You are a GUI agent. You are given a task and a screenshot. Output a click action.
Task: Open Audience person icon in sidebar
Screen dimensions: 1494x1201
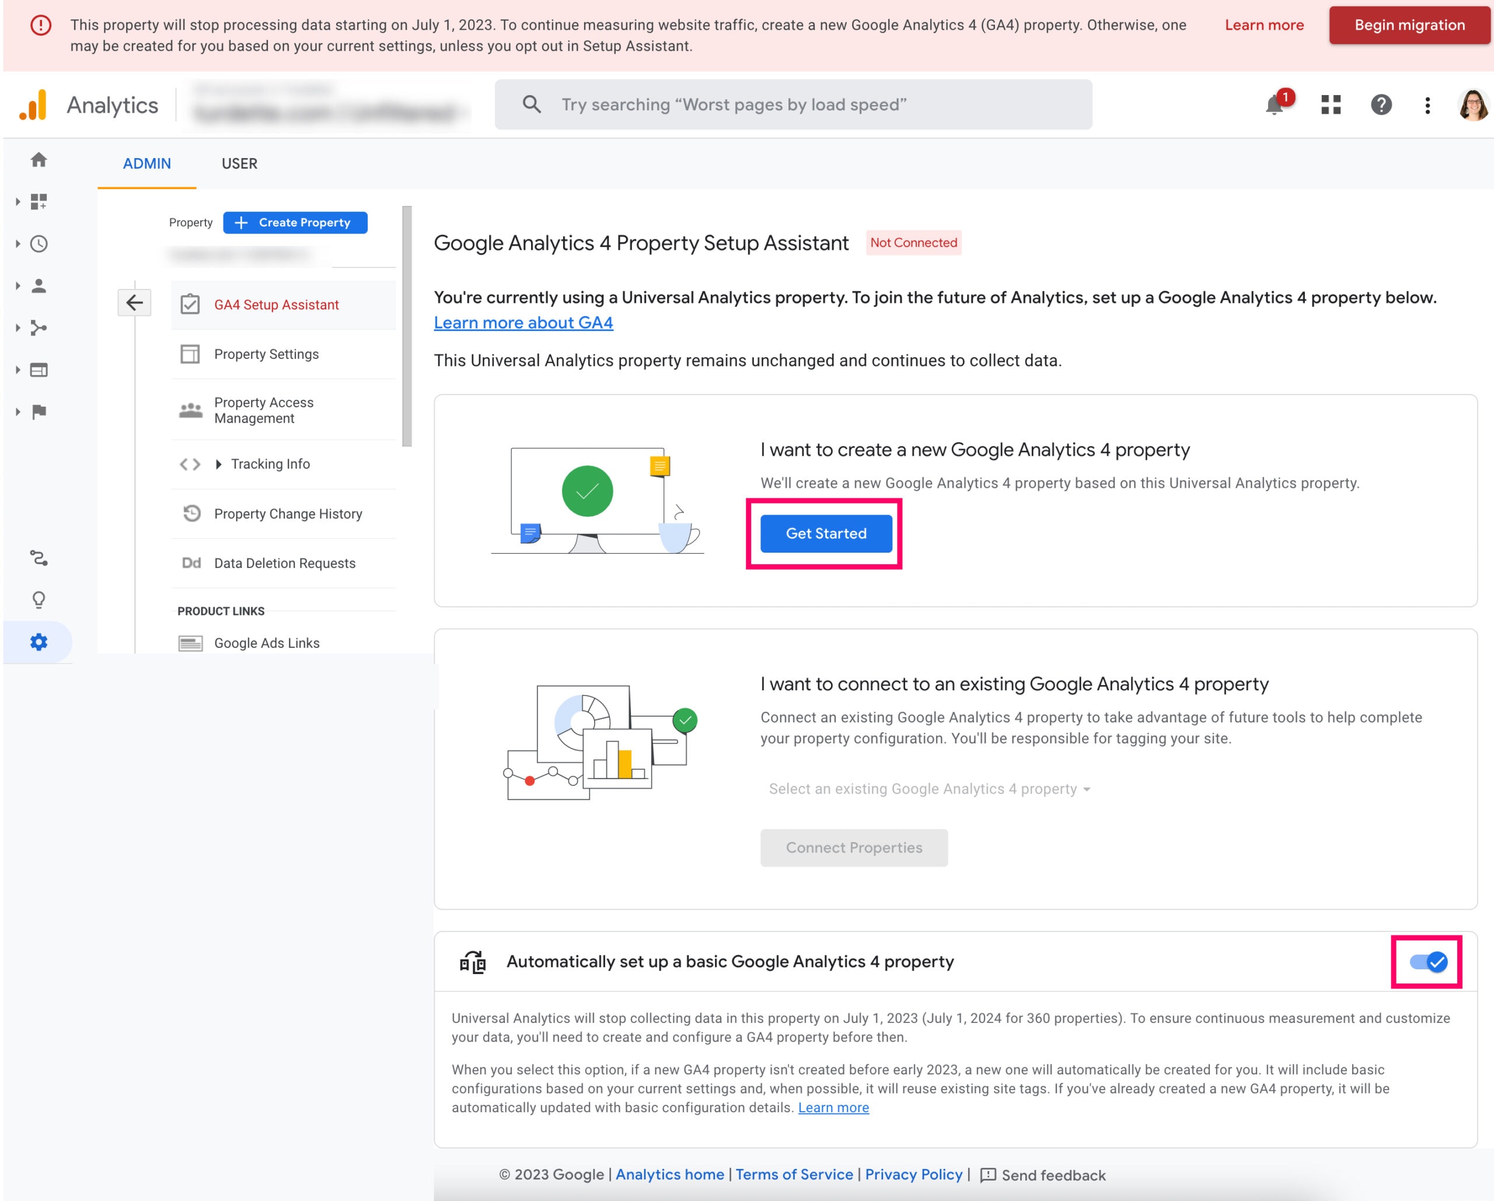tap(39, 285)
